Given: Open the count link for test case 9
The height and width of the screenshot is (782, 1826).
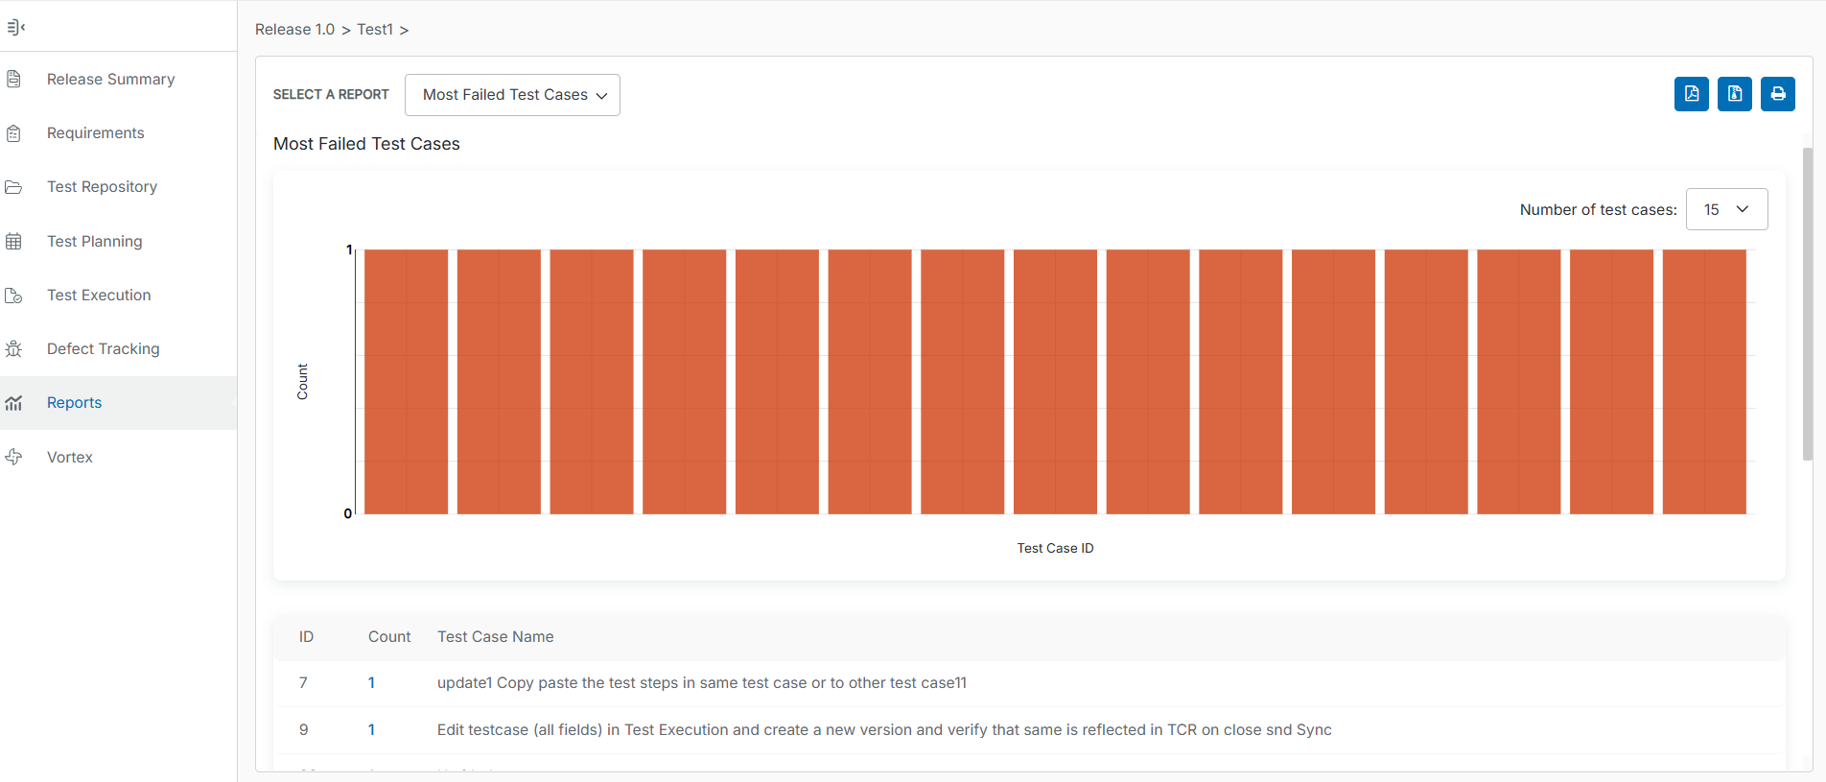Looking at the screenshot, I should pos(371,730).
